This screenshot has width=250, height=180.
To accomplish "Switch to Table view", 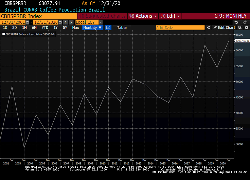I will pyautogui.click(x=122, y=28).
